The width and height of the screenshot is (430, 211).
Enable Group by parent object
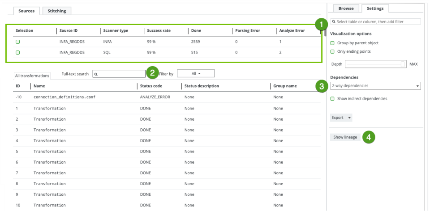tap(332, 43)
